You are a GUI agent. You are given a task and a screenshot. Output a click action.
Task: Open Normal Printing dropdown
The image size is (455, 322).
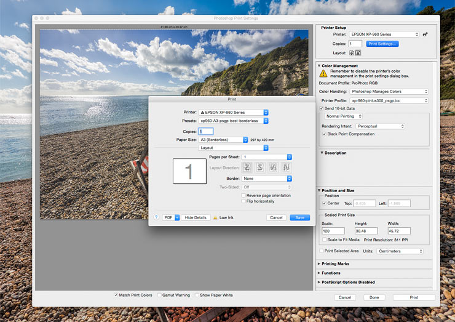[x=343, y=116]
